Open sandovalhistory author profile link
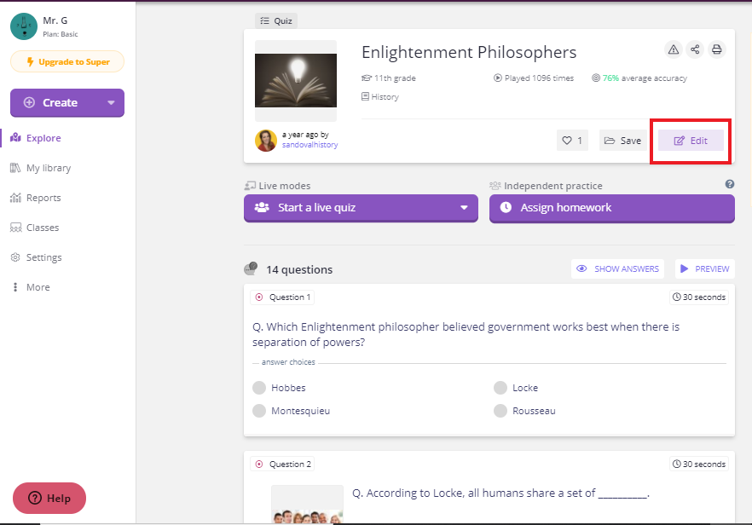The width and height of the screenshot is (752, 525). (x=309, y=145)
